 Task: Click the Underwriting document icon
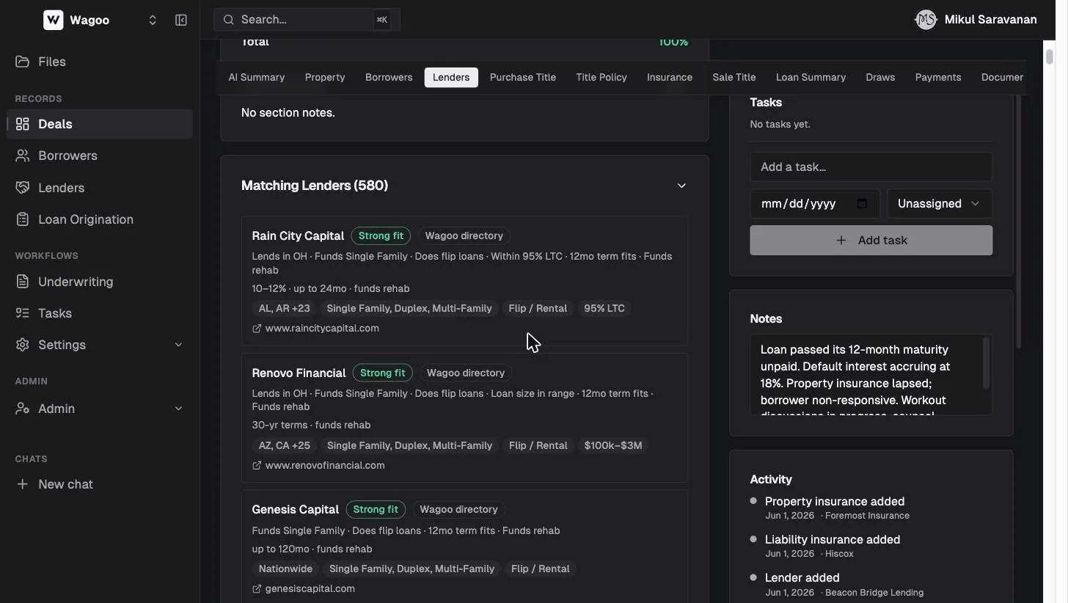click(23, 282)
